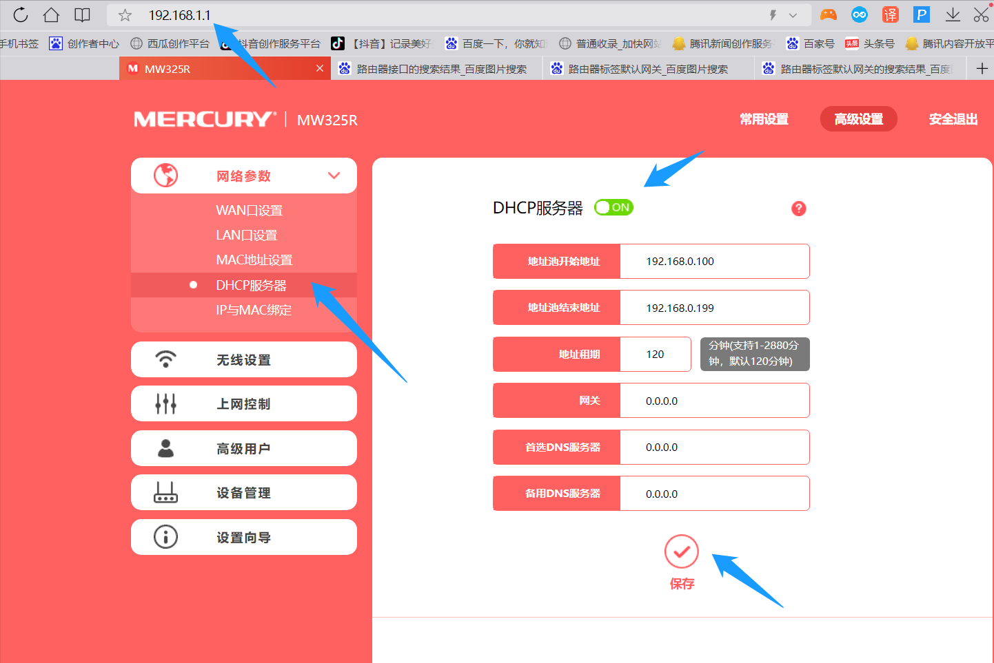
Task: Open the downloads arrow icon
Action: pos(953,14)
